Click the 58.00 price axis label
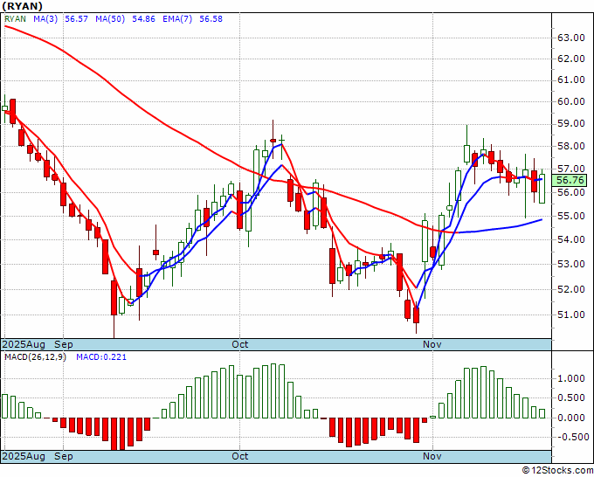This screenshot has width=594, height=477. point(571,146)
